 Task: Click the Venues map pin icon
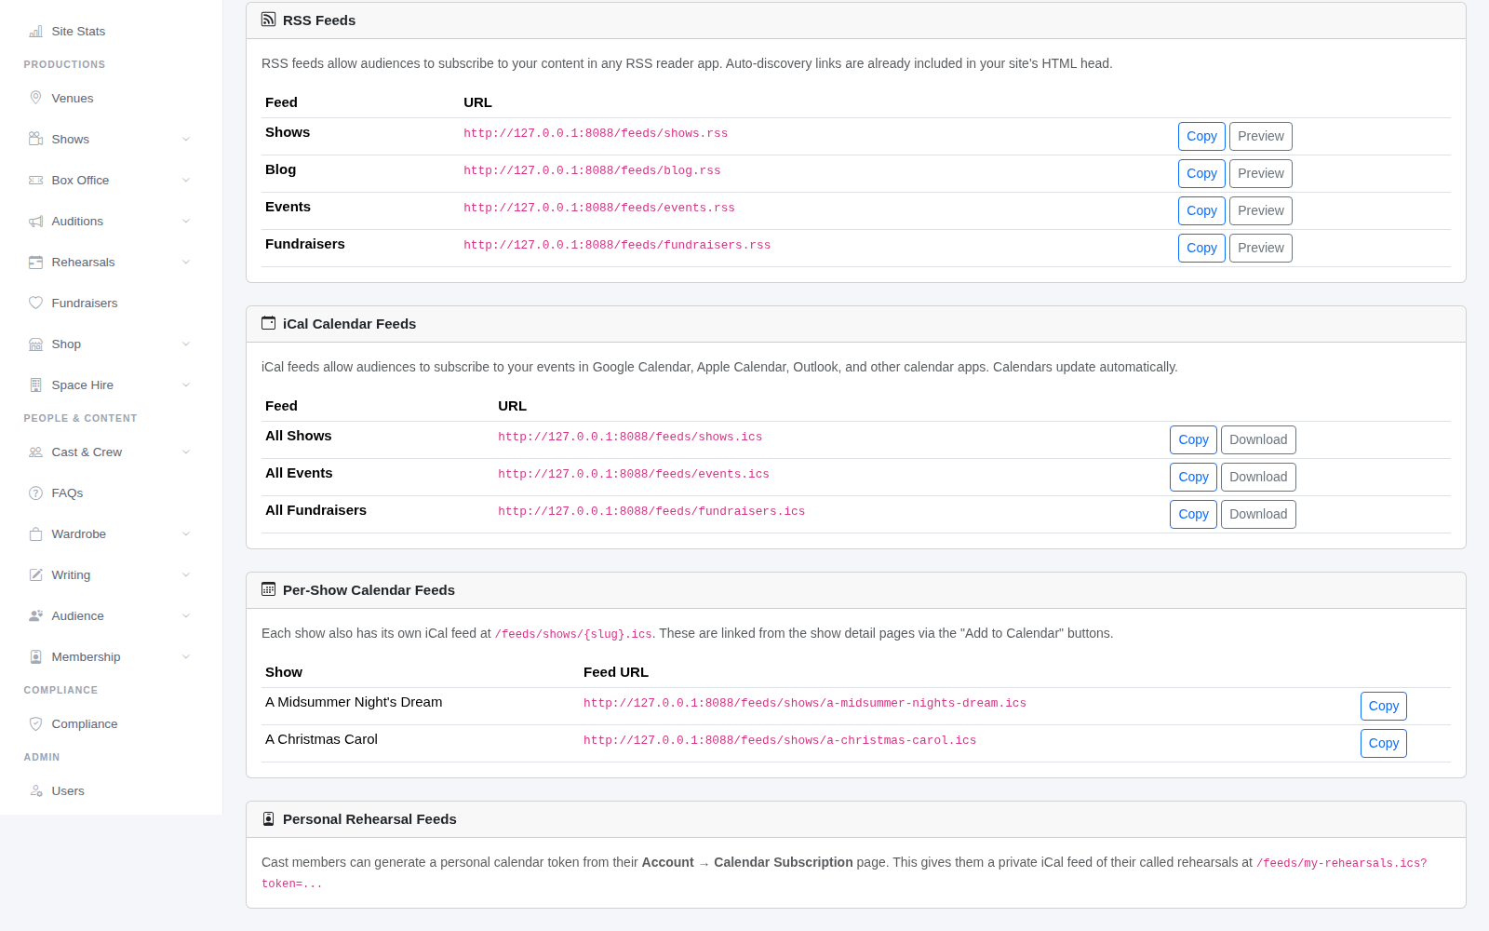[x=35, y=98]
